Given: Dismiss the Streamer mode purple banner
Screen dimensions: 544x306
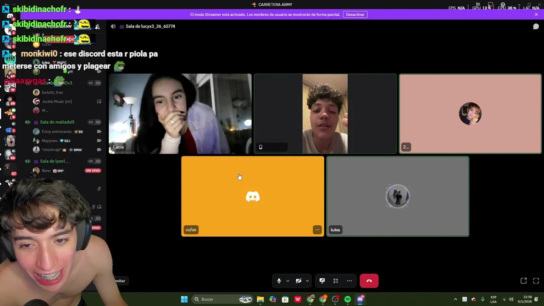Looking at the screenshot, I should (536, 14).
